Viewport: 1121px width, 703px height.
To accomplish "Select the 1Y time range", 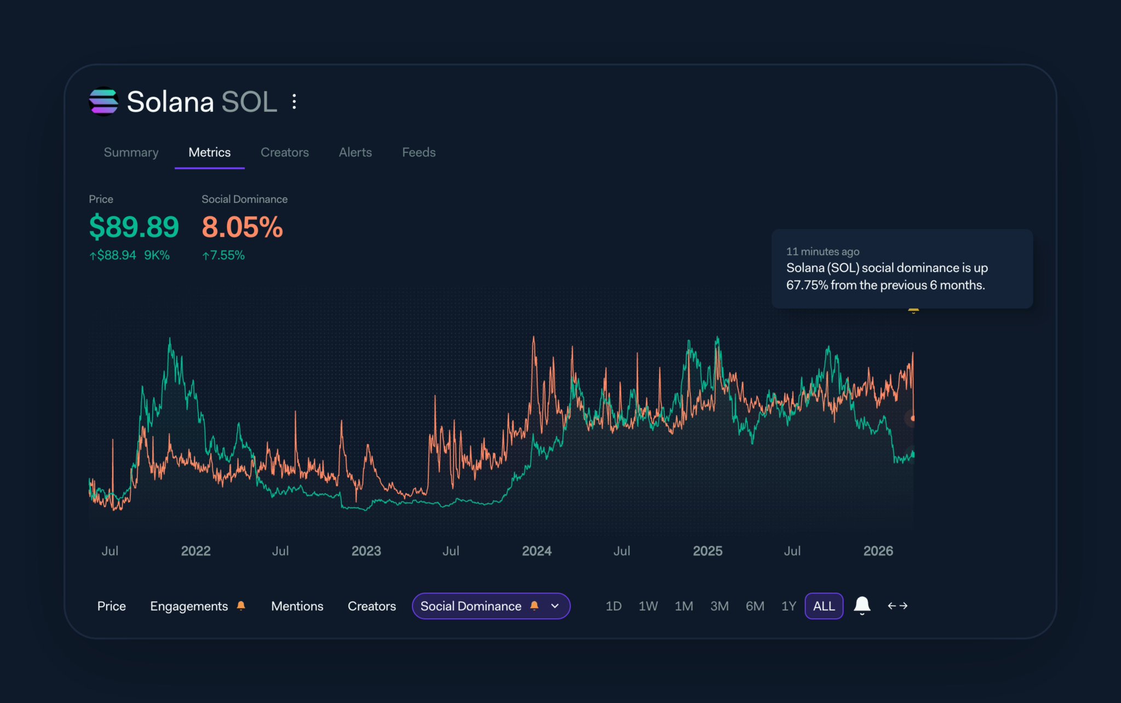I will coord(788,606).
